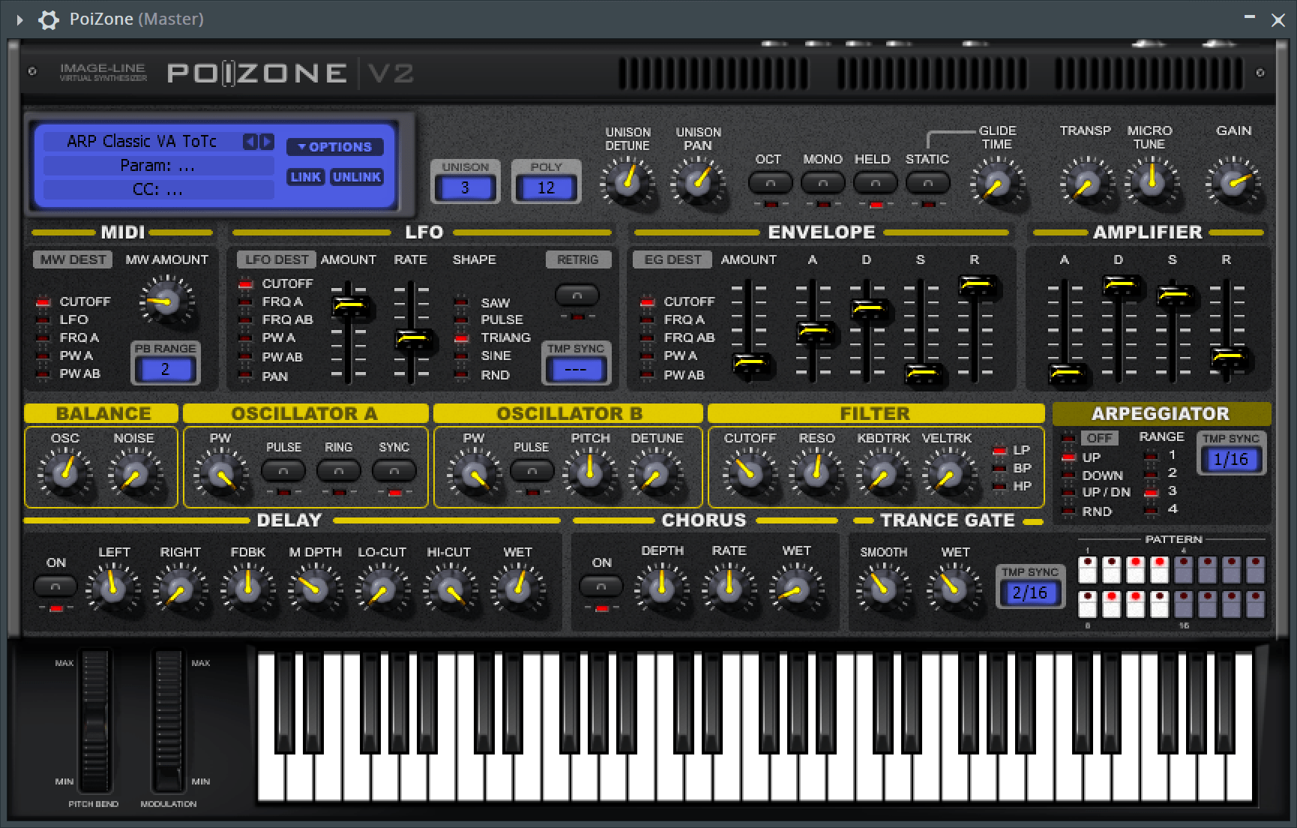This screenshot has height=828, width=1297.
Task: Click the LINK button
Action: point(306,177)
